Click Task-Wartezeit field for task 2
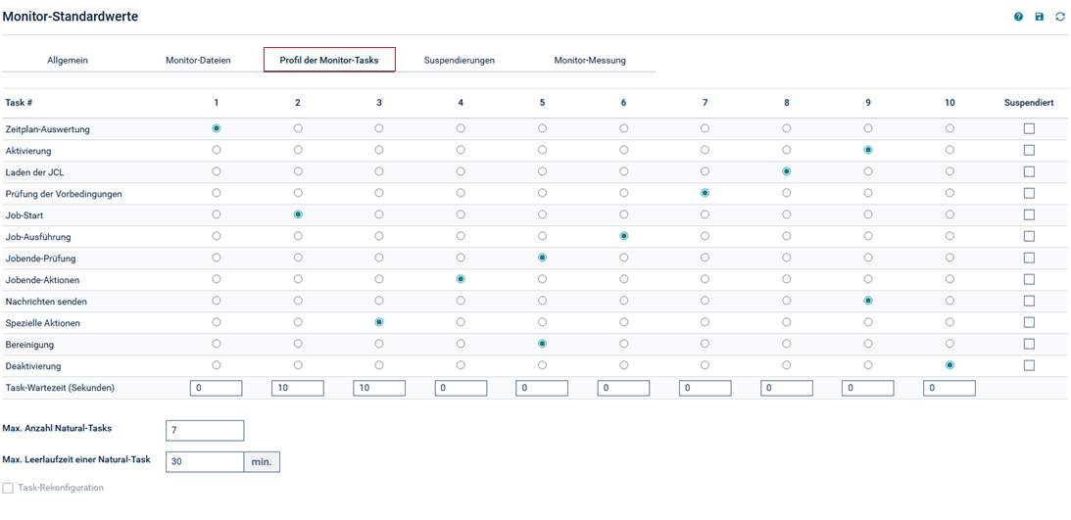 (298, 388)
